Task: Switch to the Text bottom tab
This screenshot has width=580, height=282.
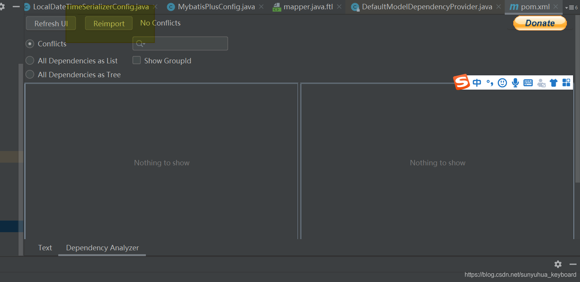Action: 45,248
